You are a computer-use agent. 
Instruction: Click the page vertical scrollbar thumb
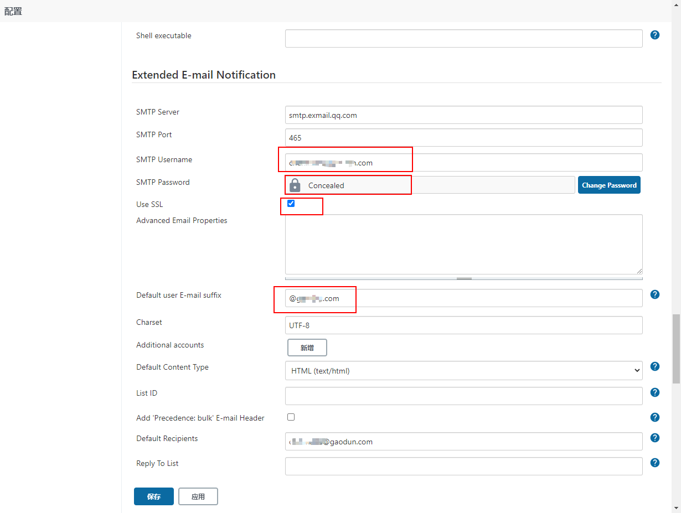tap(676, 349)
